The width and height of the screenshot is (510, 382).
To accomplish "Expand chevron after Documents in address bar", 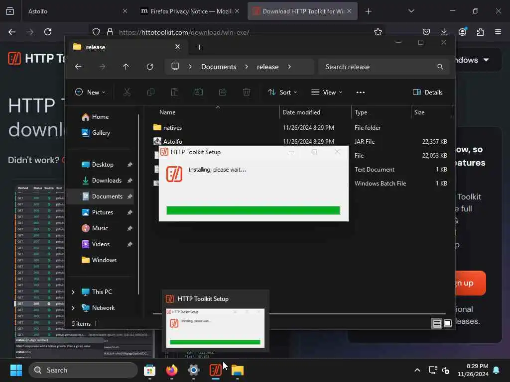I will (x=247, y=67).
